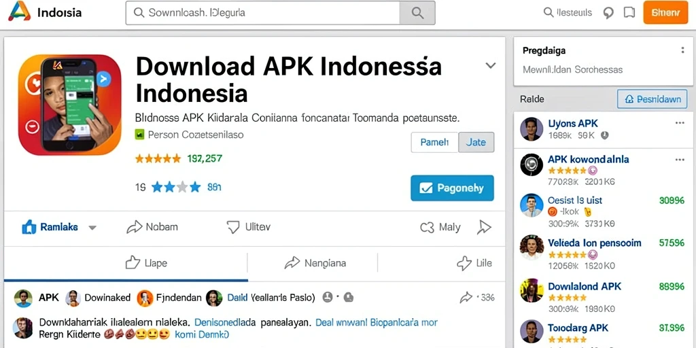Click the blue Pagonehy button
Viewport: 696px width, 348px height.
(x=452, y=188)
